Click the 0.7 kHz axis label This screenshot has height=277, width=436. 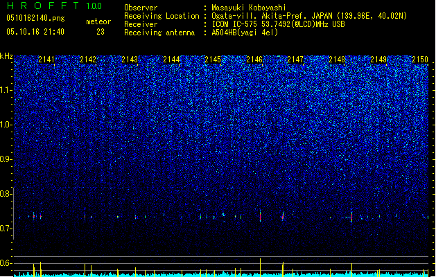pyautogui.click(x=6, y=229)
